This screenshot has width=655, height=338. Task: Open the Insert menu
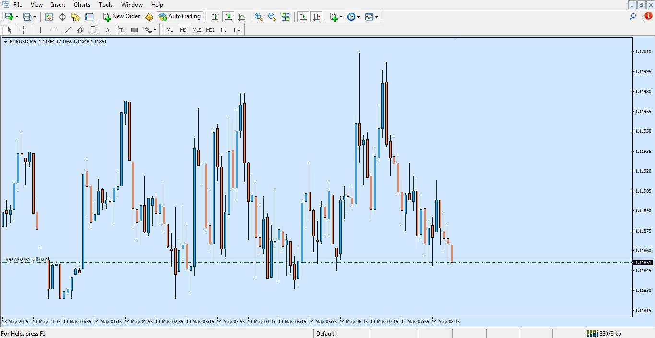58,5
